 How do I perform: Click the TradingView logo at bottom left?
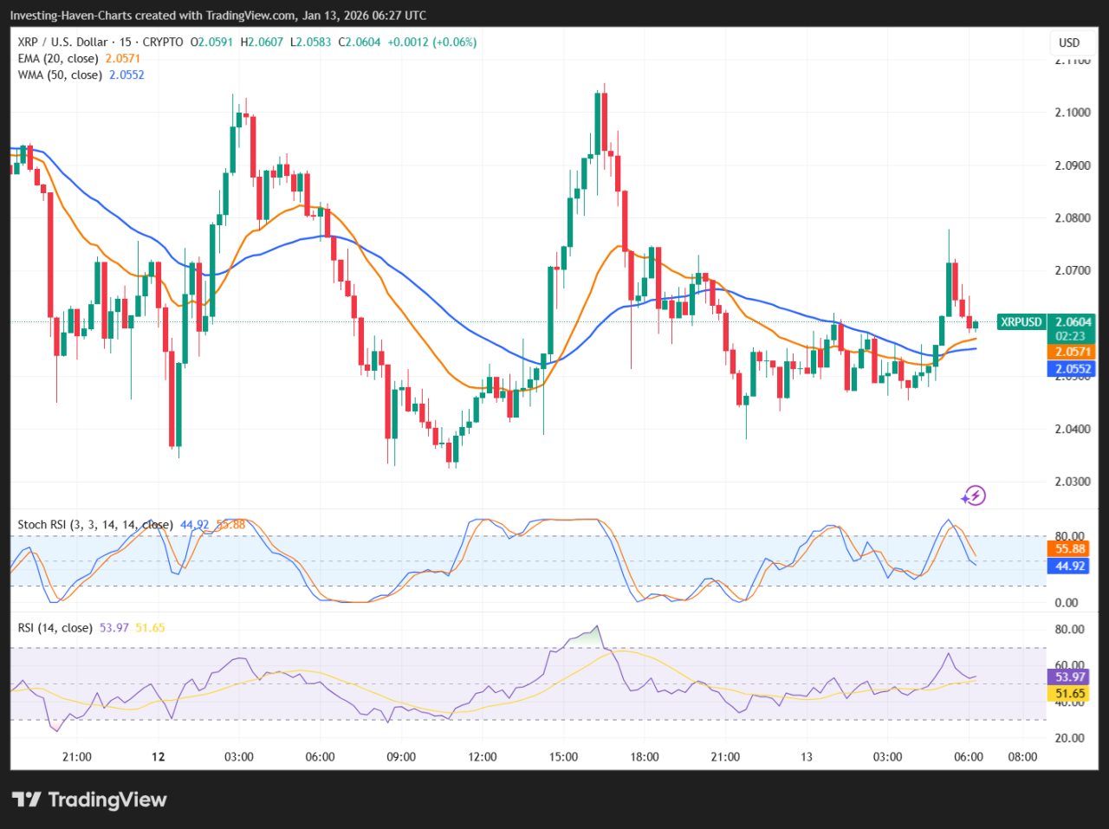click(x=89, y=800)
